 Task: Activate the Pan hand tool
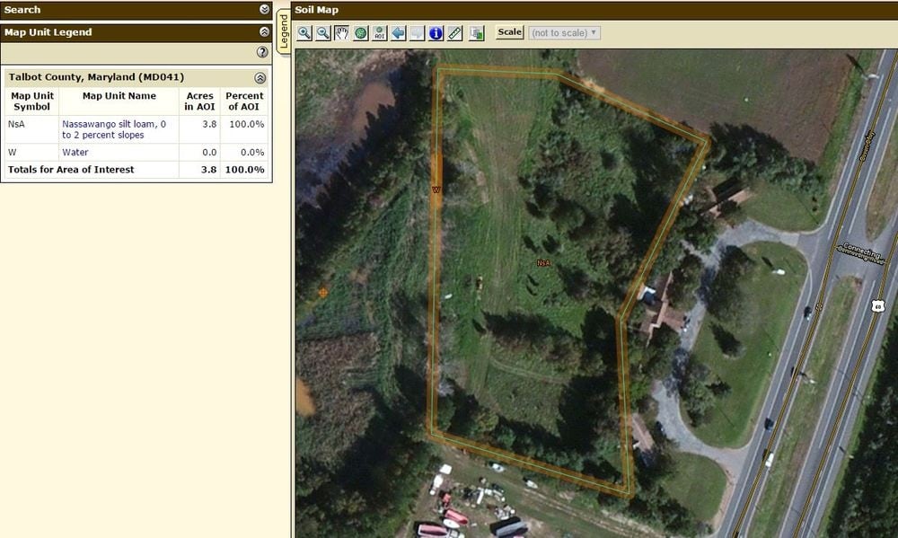342,33
